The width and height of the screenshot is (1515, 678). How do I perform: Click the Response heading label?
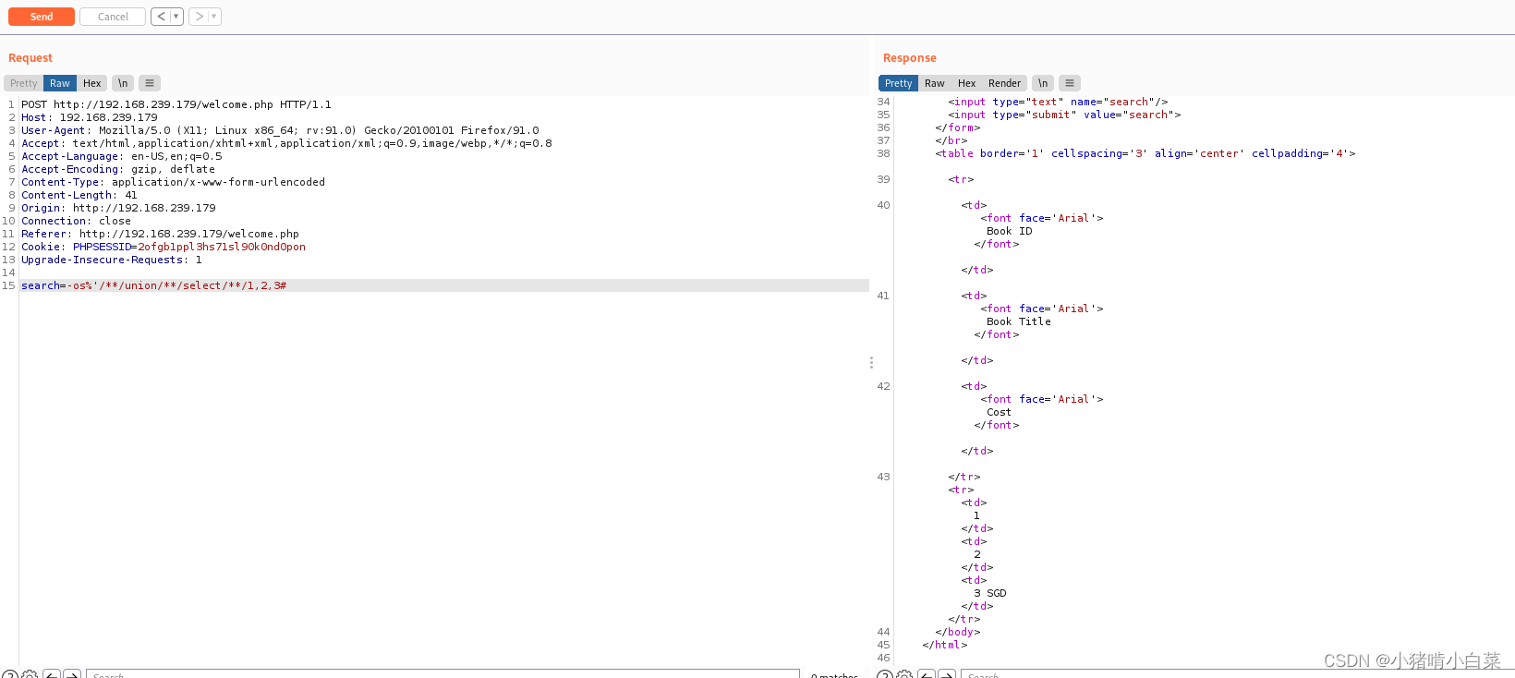click(910, 58)
